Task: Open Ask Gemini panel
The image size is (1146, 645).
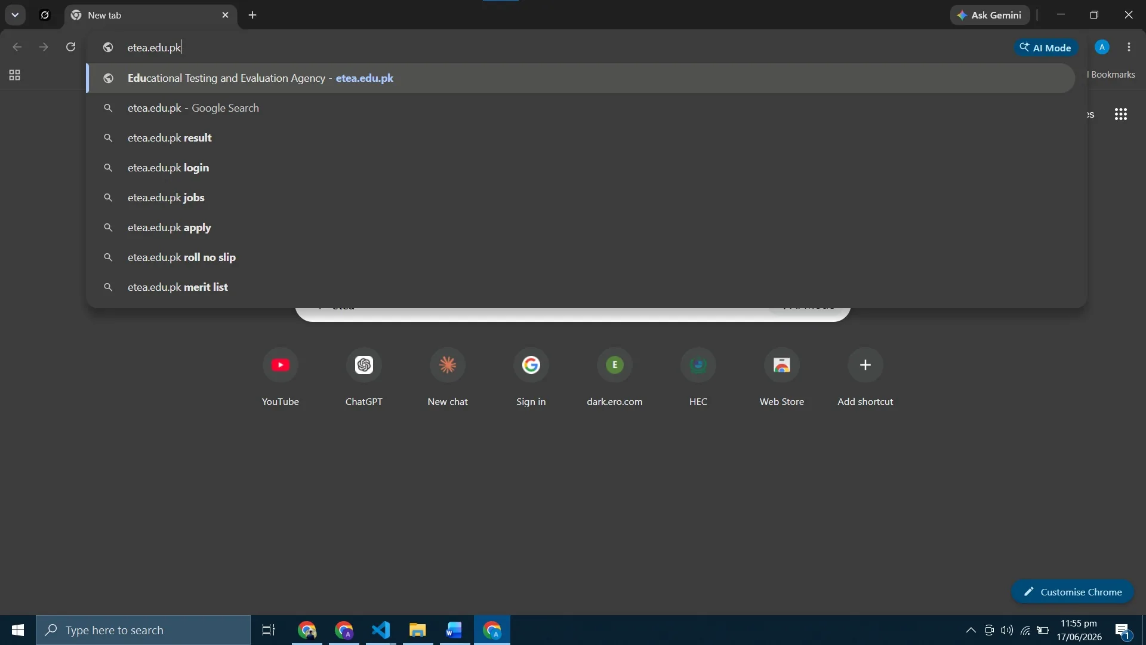Action: tap(990, 15)
